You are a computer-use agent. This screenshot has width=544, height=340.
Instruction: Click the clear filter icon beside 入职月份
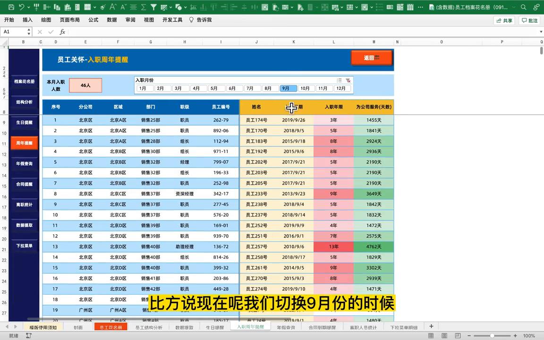[x=348, y=79]
